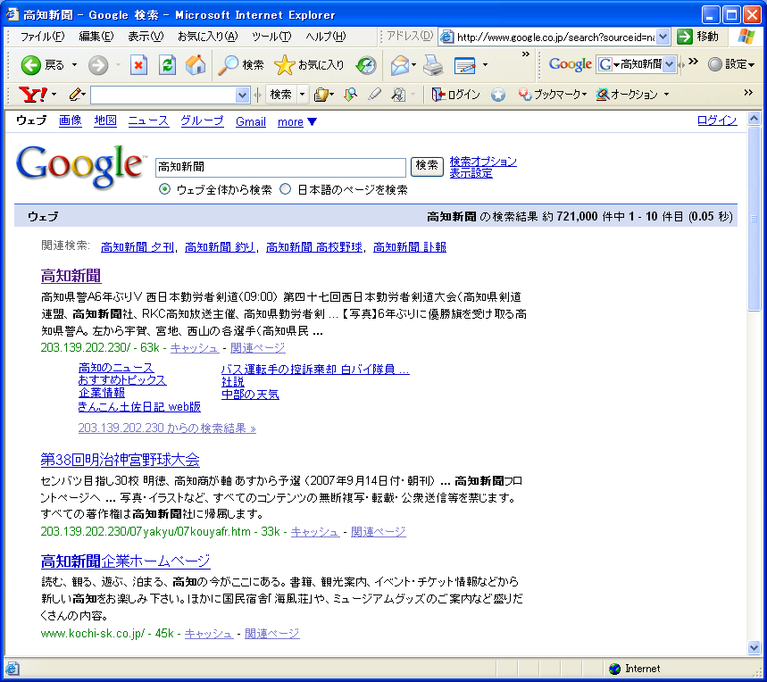Click the green 移動 Go arrow
This screenshot has width=767, height=682.
pos(685,37)
